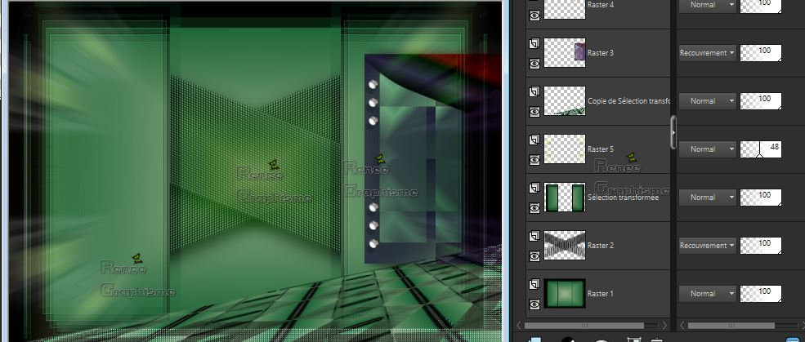The width and height of the screenshot is (805, 342).
Task: Click the layers panel splitter handle
Action: [x=673, y=132]
